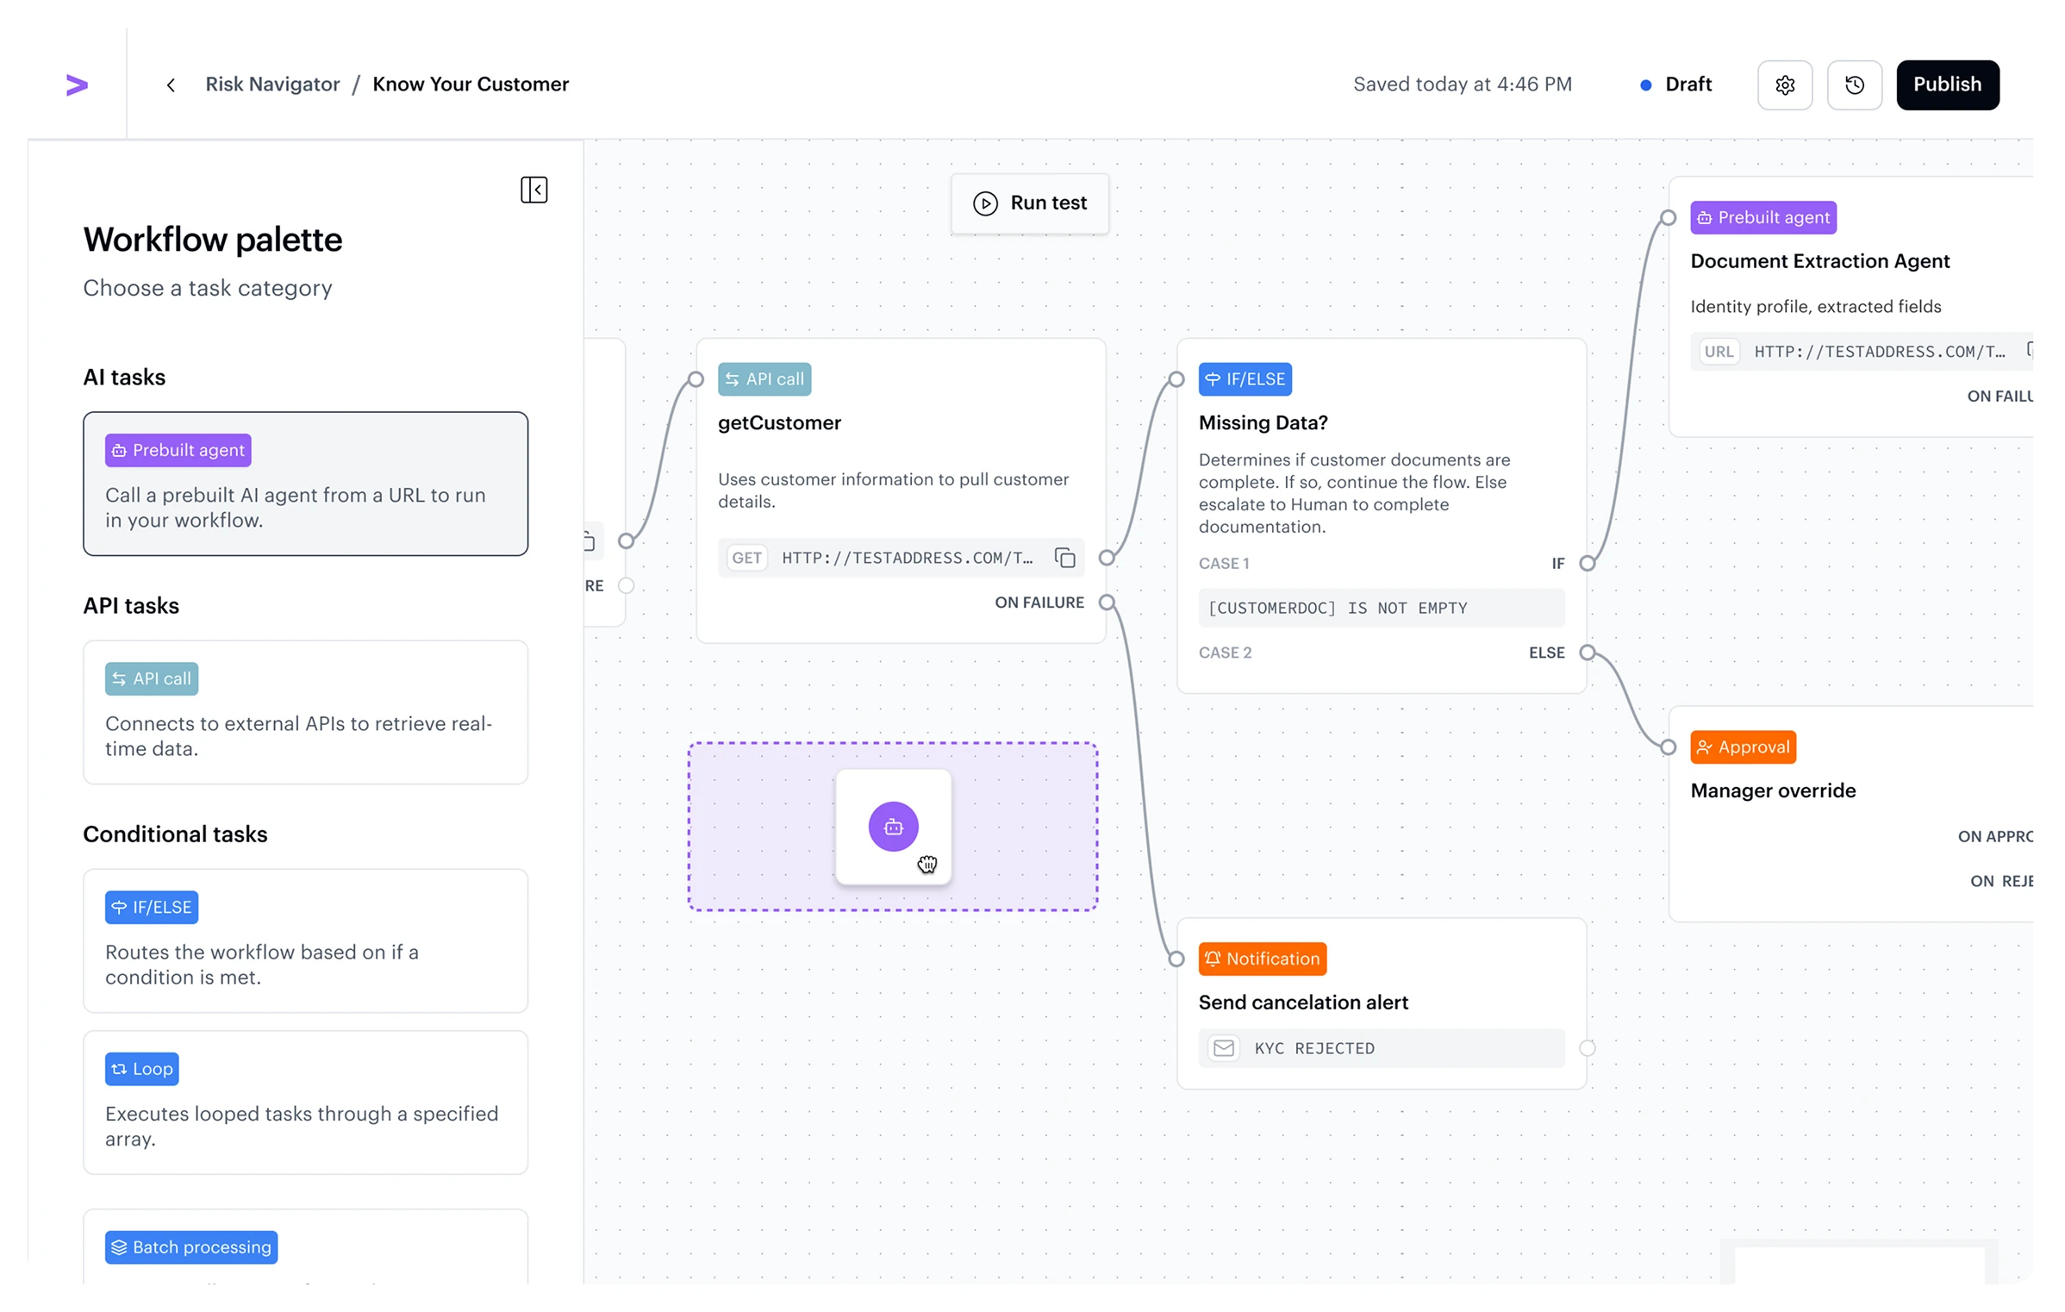Image resolution: width=2065 pixels, height=1312 pixels.
Task: Click the Approval tag on Manager override
Action: [x=1743, y=747]
